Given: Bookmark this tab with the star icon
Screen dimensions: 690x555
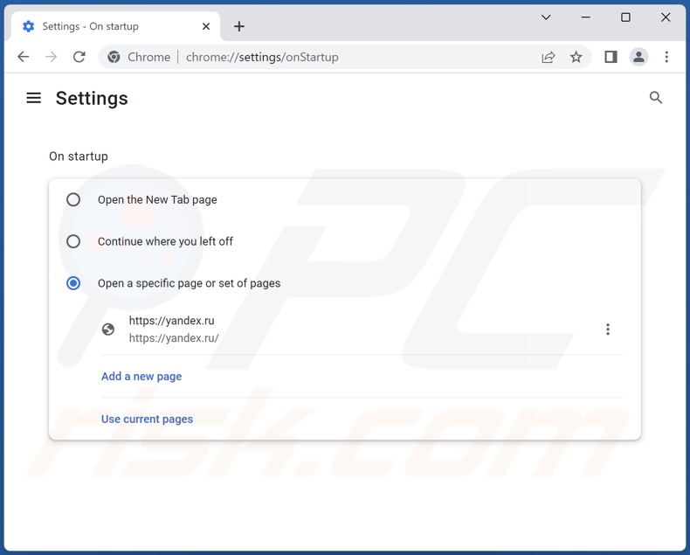Looking at the screenshot, I should [x=576, y=57].
